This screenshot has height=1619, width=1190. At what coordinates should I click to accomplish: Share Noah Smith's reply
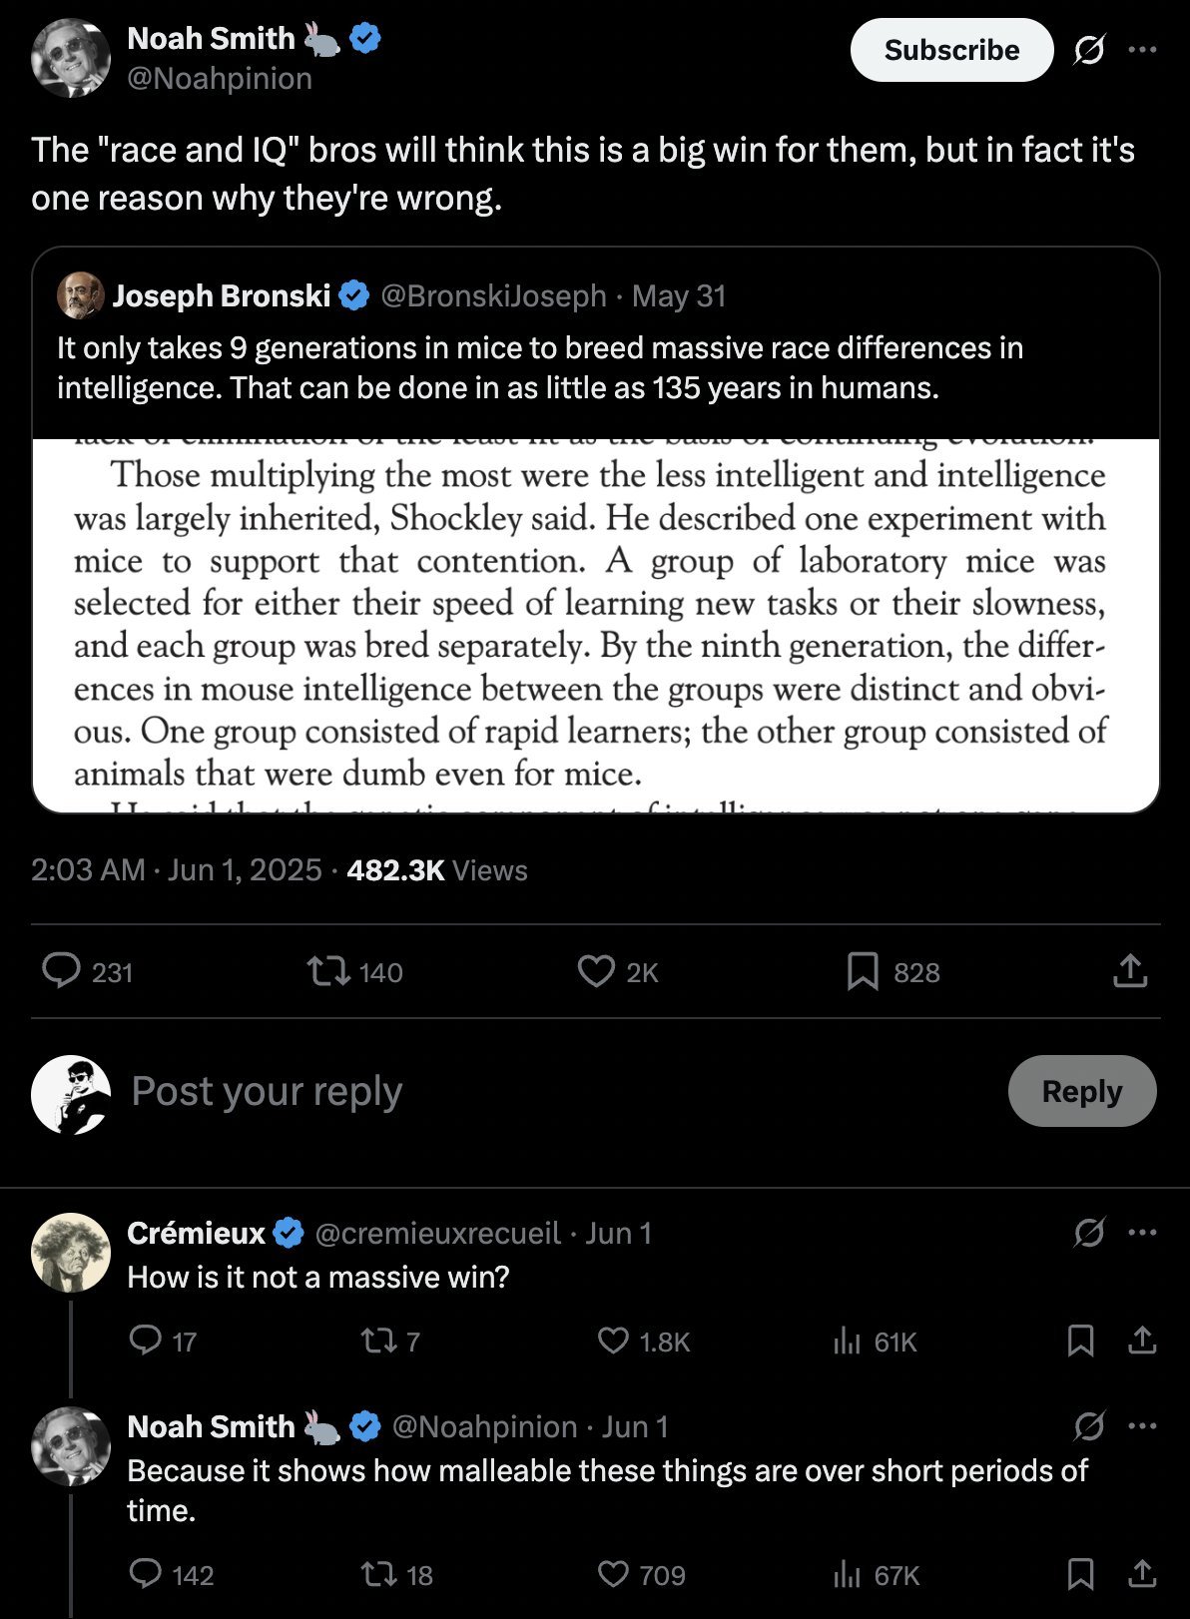click(x=1142, y=1574)
